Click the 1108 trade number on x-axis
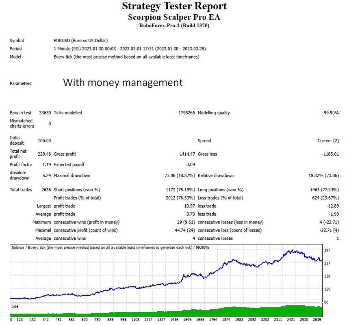This screenshot has width=349, height=325. pyautogui.click(x=135, y=320)
